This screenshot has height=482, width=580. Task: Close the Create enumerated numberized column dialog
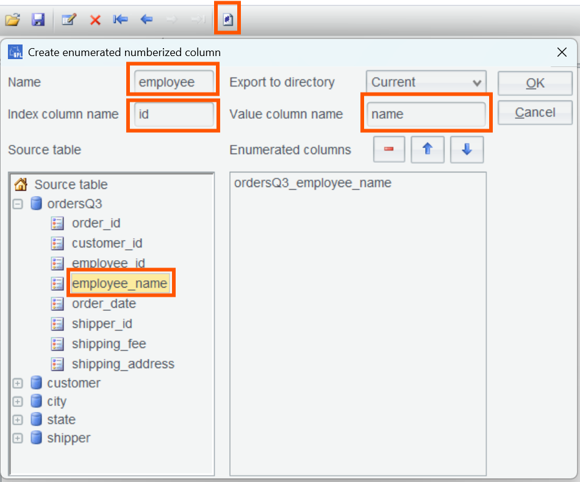562,52
